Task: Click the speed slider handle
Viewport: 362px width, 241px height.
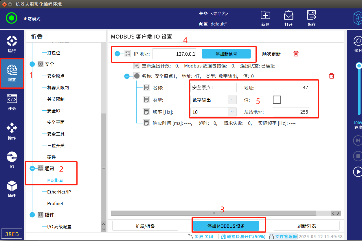Action: [359, 65]
